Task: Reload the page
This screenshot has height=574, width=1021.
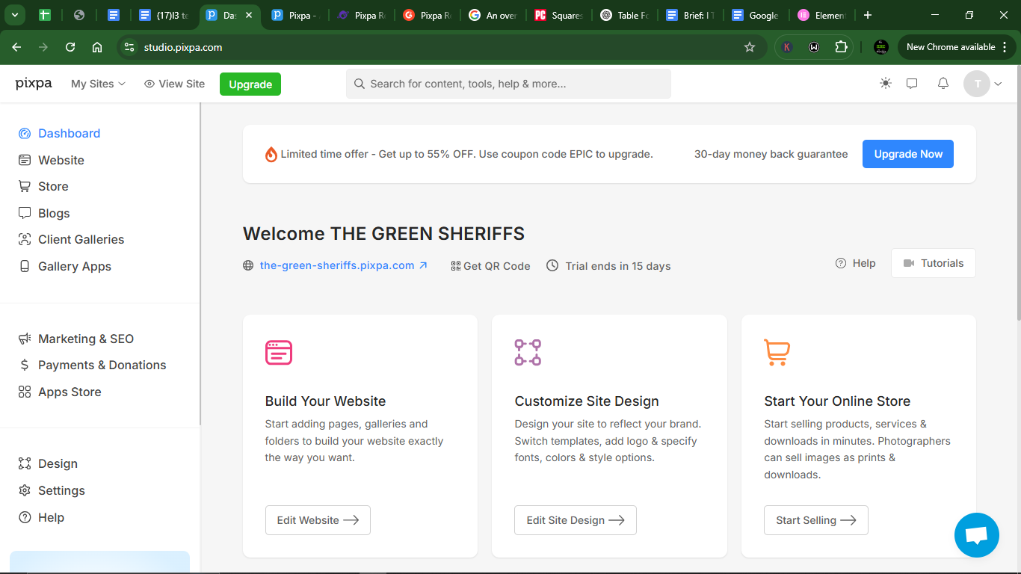Action: point(70,47)
